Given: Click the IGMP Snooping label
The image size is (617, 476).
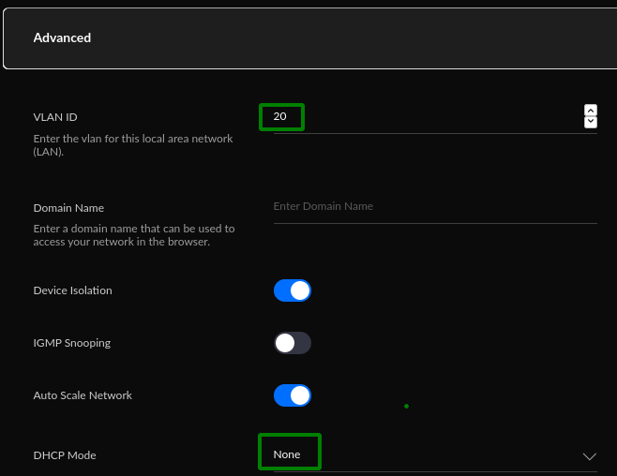Looking at the screenshot, I should (x=71, y=343).
